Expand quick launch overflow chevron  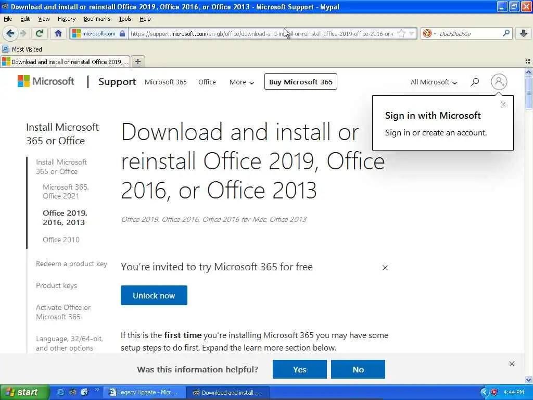click(x=97, y=390)
